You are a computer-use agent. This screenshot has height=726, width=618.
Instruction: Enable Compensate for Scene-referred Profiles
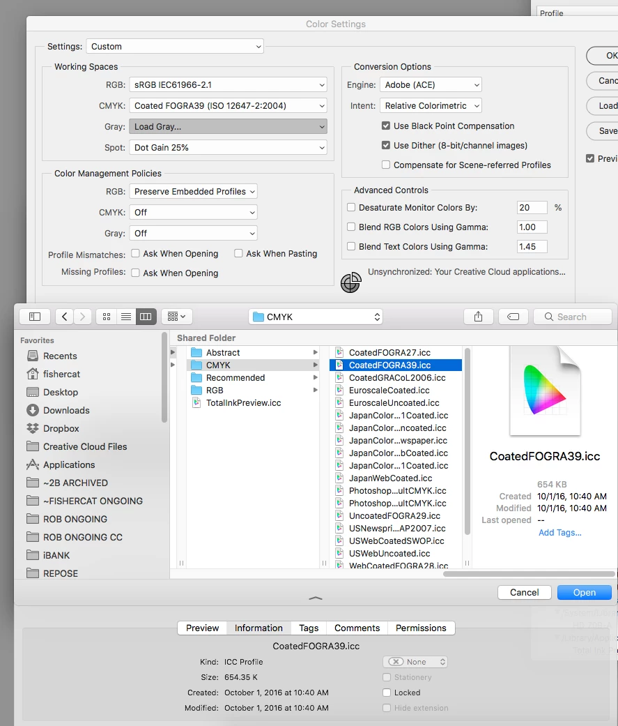pos(386,165)
